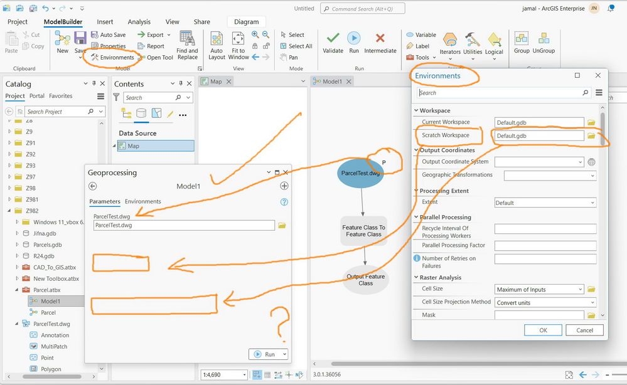Click Select All in Mode group
Image resolution: width=627 pixels, height=385 pixels.
coord(296,46)
